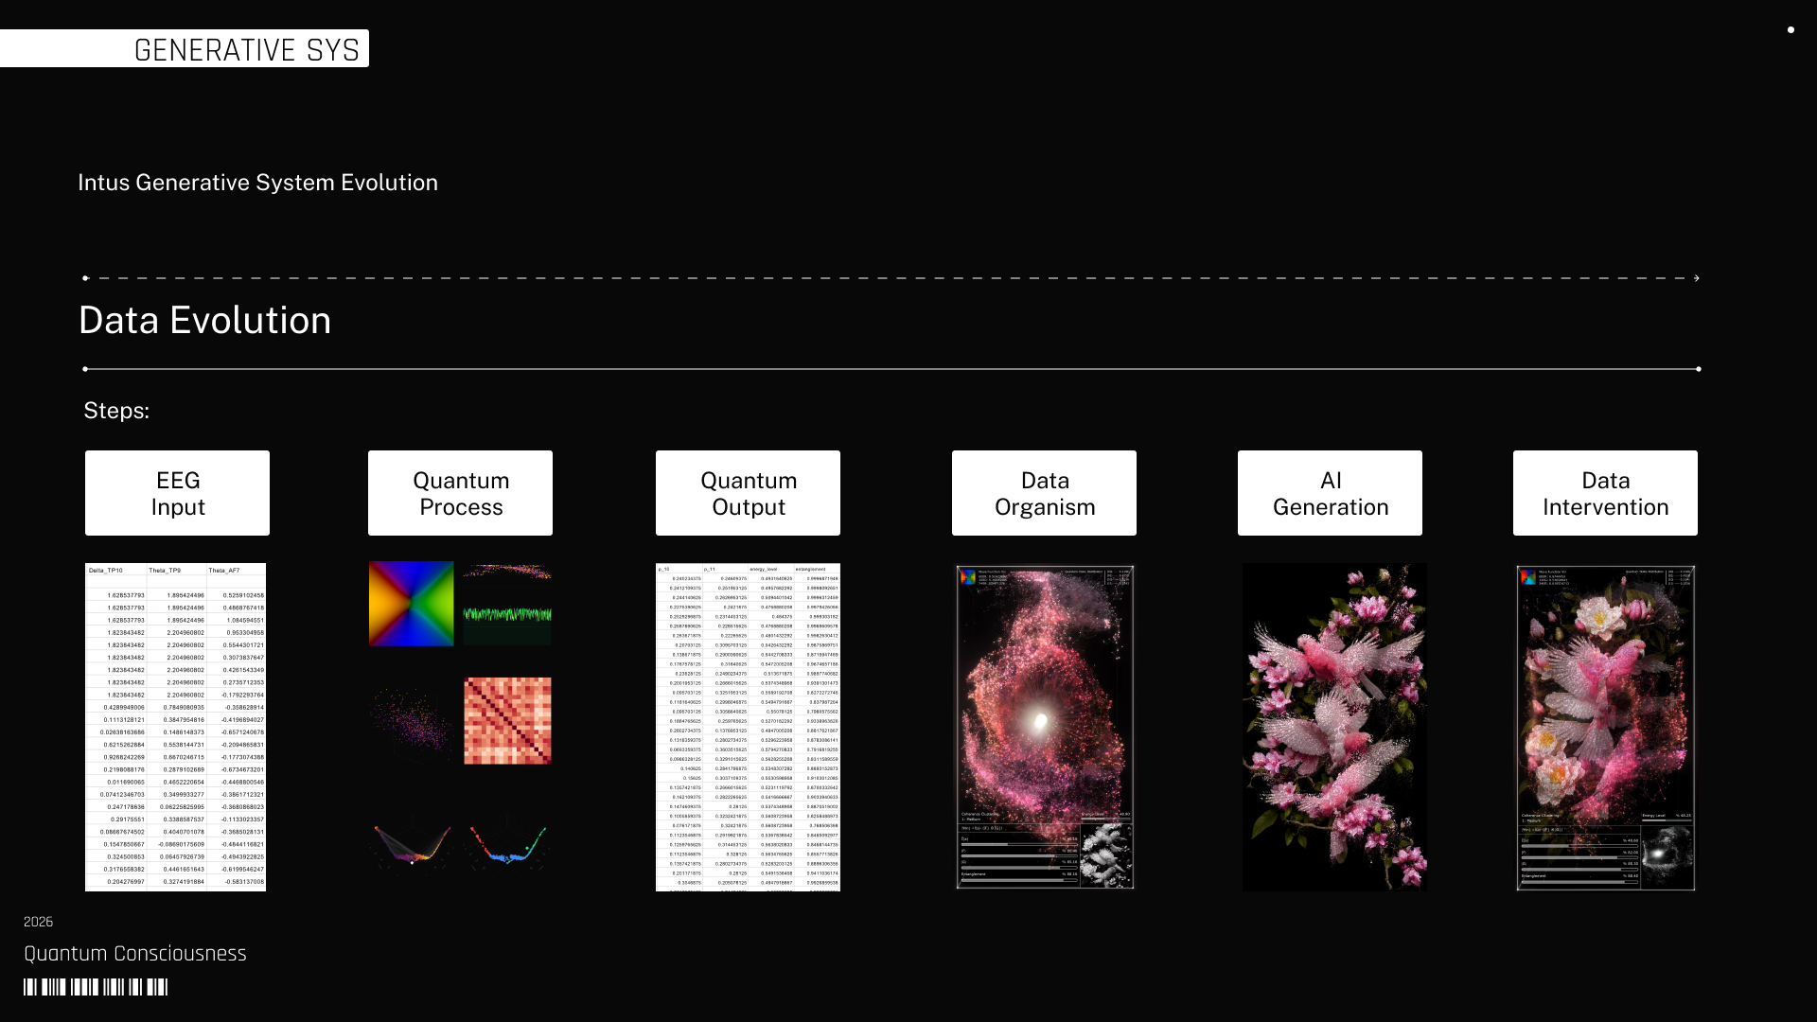Click the white dot in top-right corner

coord(1791,30)
